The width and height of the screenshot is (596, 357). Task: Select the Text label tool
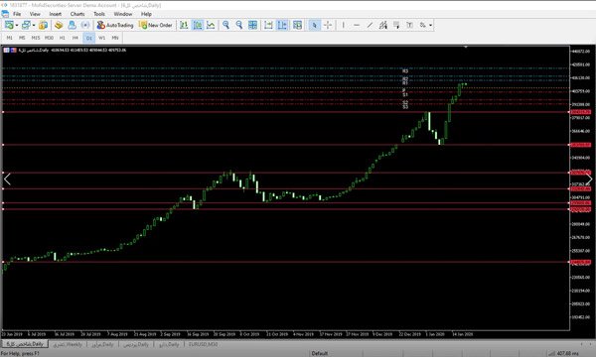pos(409,25)
